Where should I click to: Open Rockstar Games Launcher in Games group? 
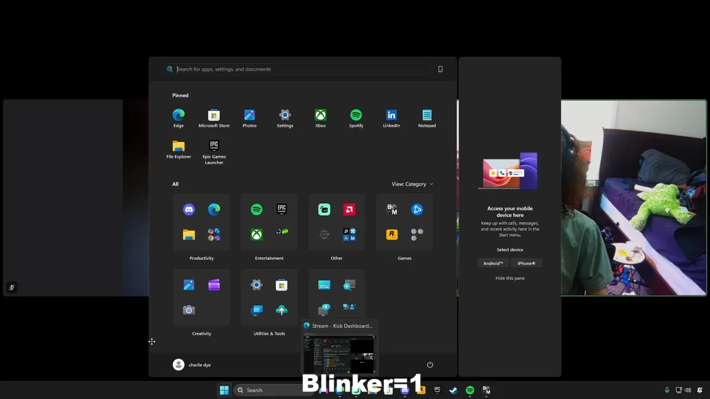[392, 234]
